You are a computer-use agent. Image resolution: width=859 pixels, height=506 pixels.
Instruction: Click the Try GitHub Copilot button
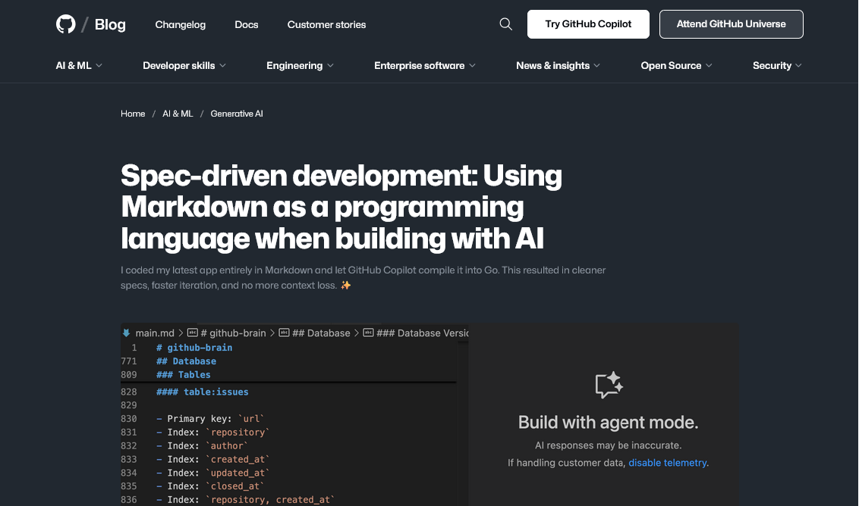pyautogui.click(x=588, y=24)
